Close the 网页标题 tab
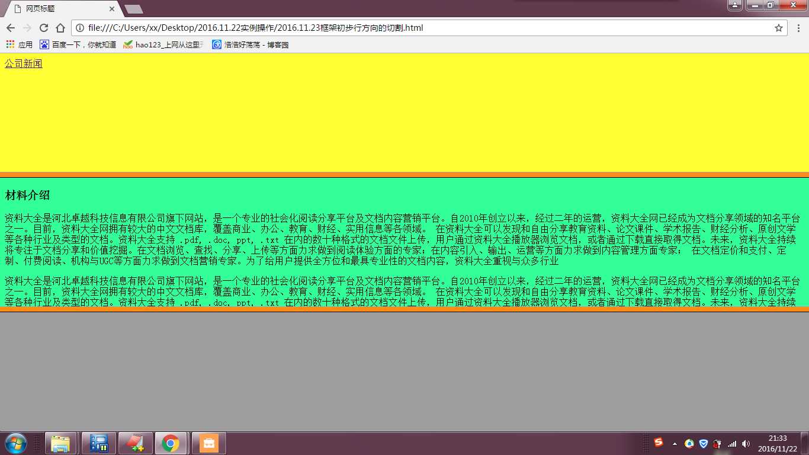 coord(113,9)
